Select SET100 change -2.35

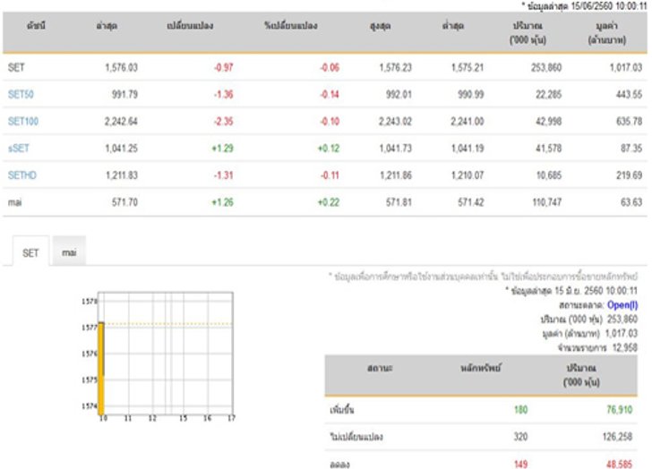[x=224, y=122]
